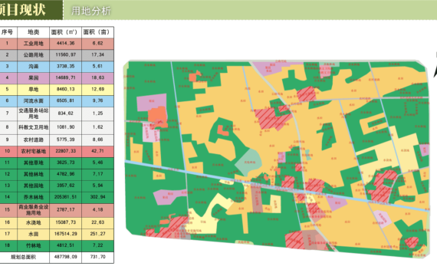The image size is (437, 276).
Task: Click the 沟渠 blue table cell
Action: [34, 67]
